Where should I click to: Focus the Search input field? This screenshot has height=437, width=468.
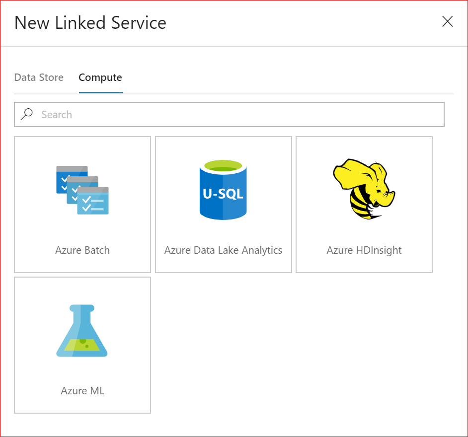(229, 115)
